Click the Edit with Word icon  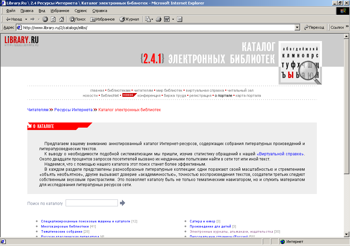(167, 19)
